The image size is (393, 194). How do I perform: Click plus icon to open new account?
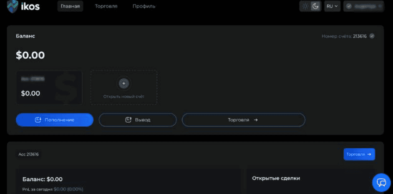pyautogui.click(x=123, y=83)
